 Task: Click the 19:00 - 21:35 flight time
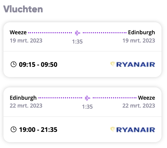click(x=38, y=129)
